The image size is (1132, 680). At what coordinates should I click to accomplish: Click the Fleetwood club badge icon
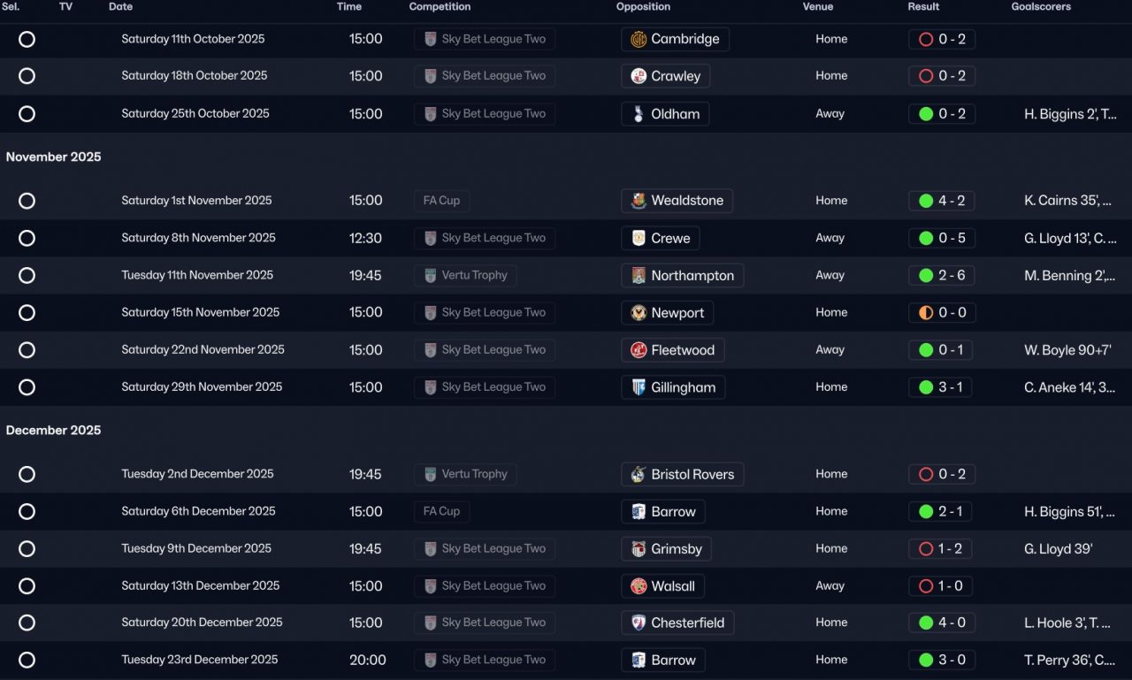(639, 350)
